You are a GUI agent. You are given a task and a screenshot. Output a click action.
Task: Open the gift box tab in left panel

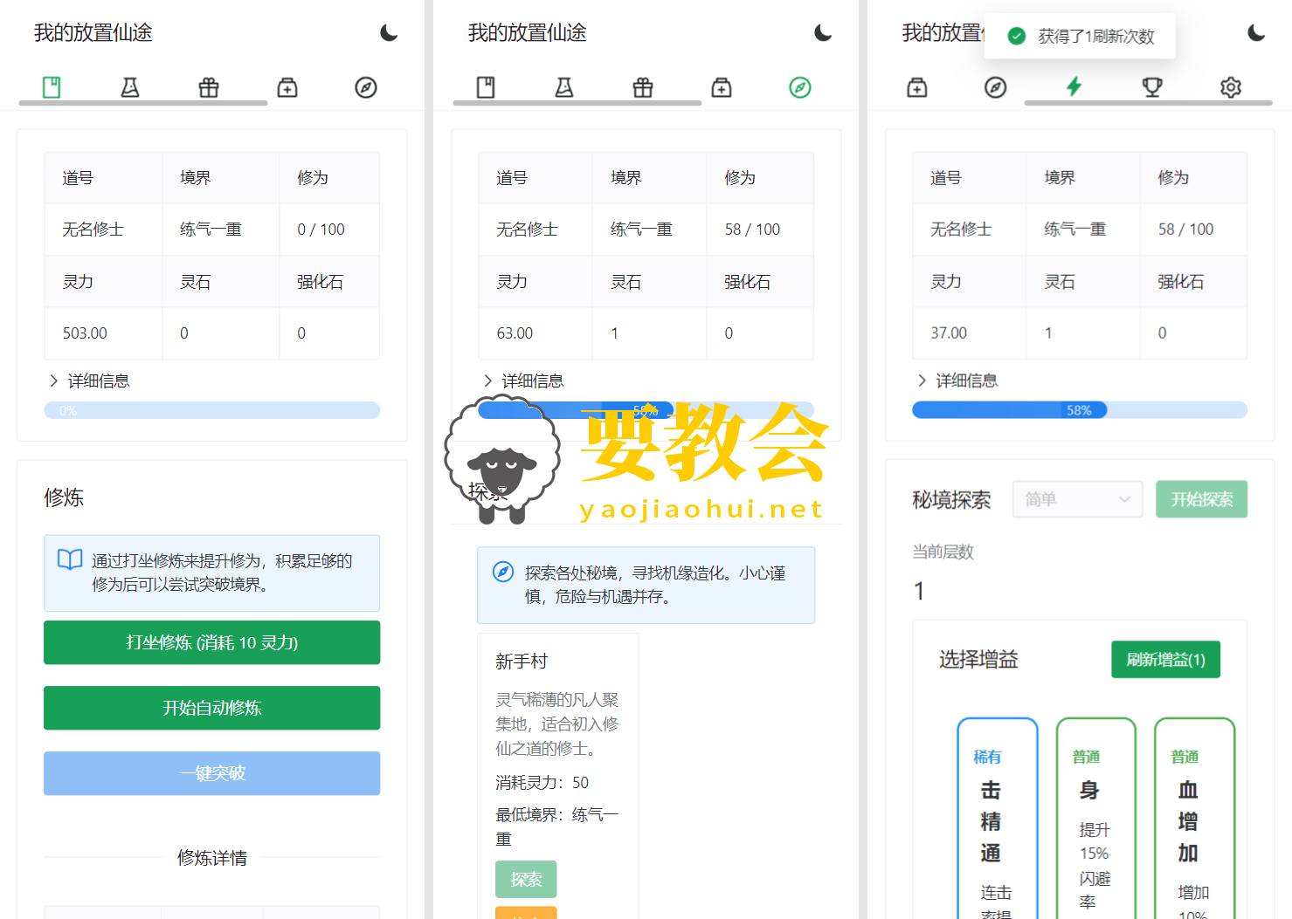pyautogui.click(x=209, y=87)
